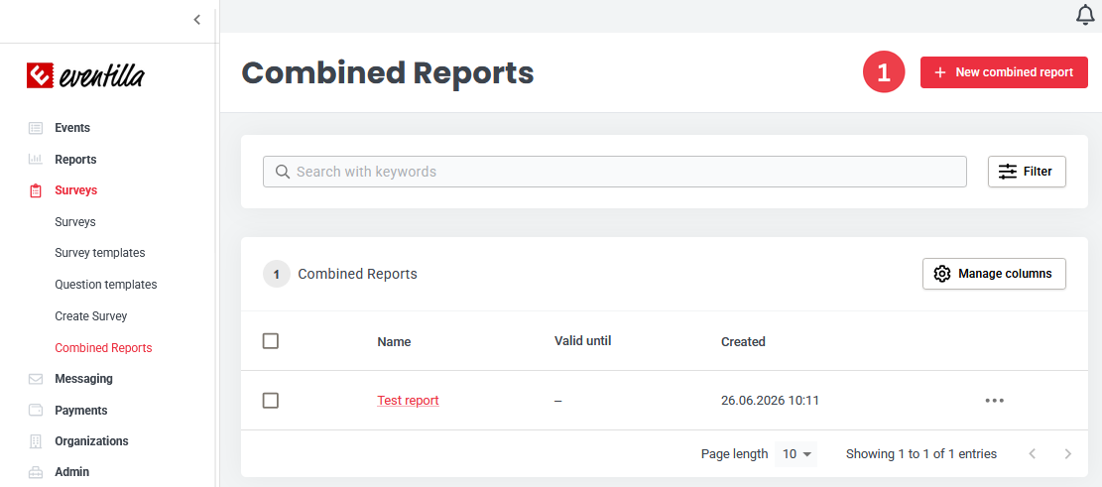Click the Showing 1 to 1 of 1 entries text

(x=921, y=454)
